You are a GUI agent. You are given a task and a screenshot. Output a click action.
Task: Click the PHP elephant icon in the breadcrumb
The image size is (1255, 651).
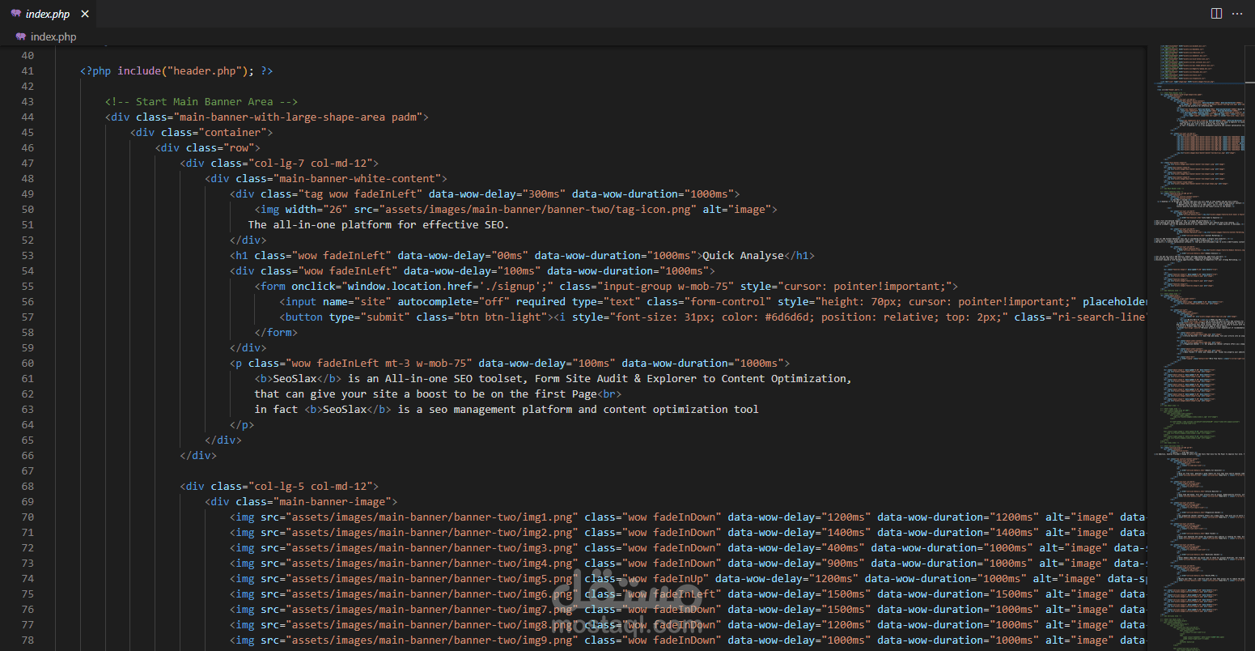pyautogui.click(x=21, y=36)
